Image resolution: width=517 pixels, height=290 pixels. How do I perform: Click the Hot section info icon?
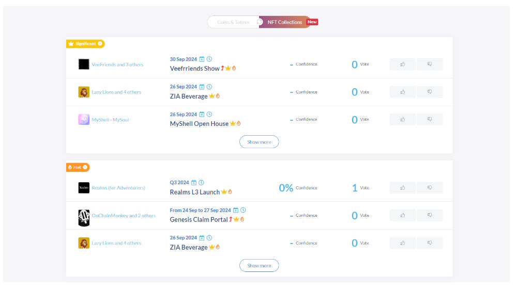pos(85,167)
